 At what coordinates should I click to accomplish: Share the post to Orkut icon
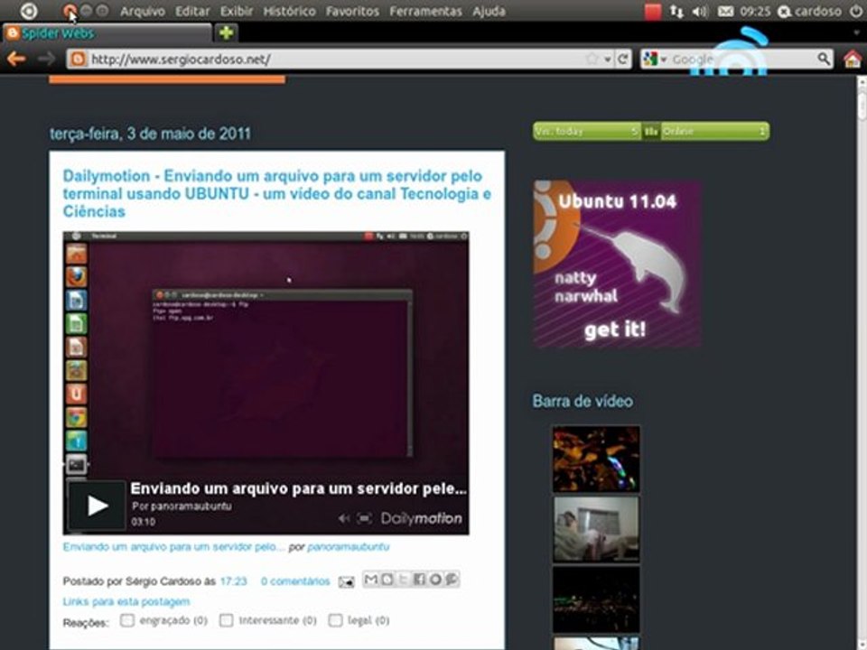click(435, 580)
